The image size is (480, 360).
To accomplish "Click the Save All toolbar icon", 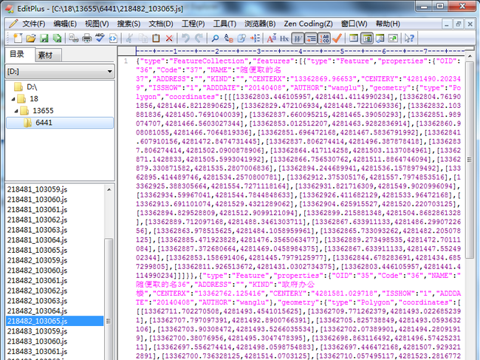I will [58, 38].
